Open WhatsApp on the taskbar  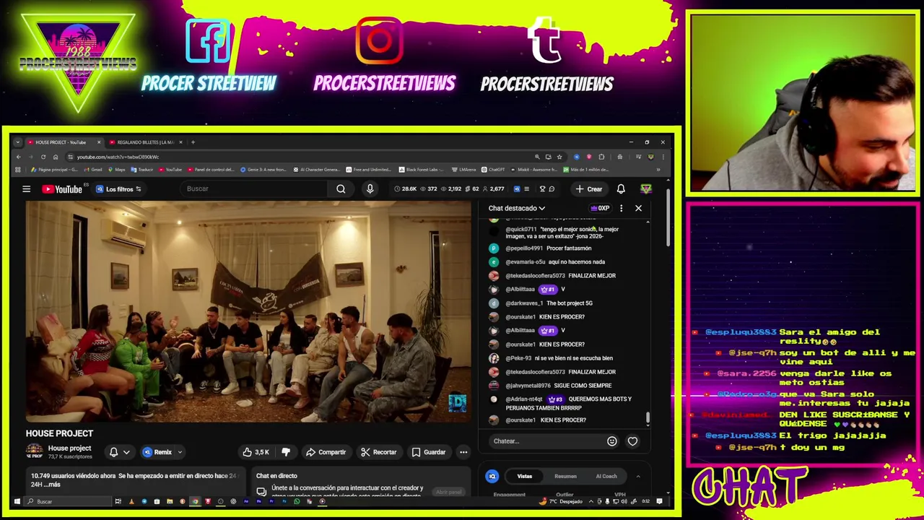point(297,501)
